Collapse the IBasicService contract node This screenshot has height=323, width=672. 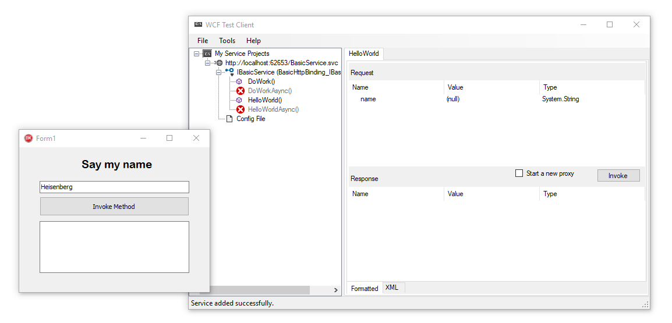[x=218, y=72]
